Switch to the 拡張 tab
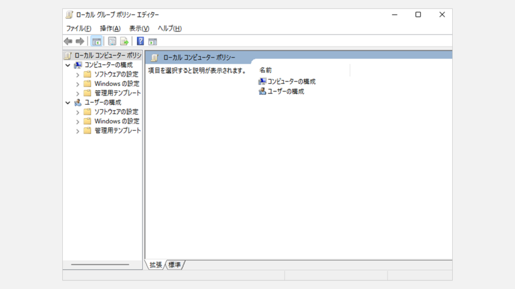Viewport: 515px width, 289px height. pyautogui.click(x=155, y=265)
